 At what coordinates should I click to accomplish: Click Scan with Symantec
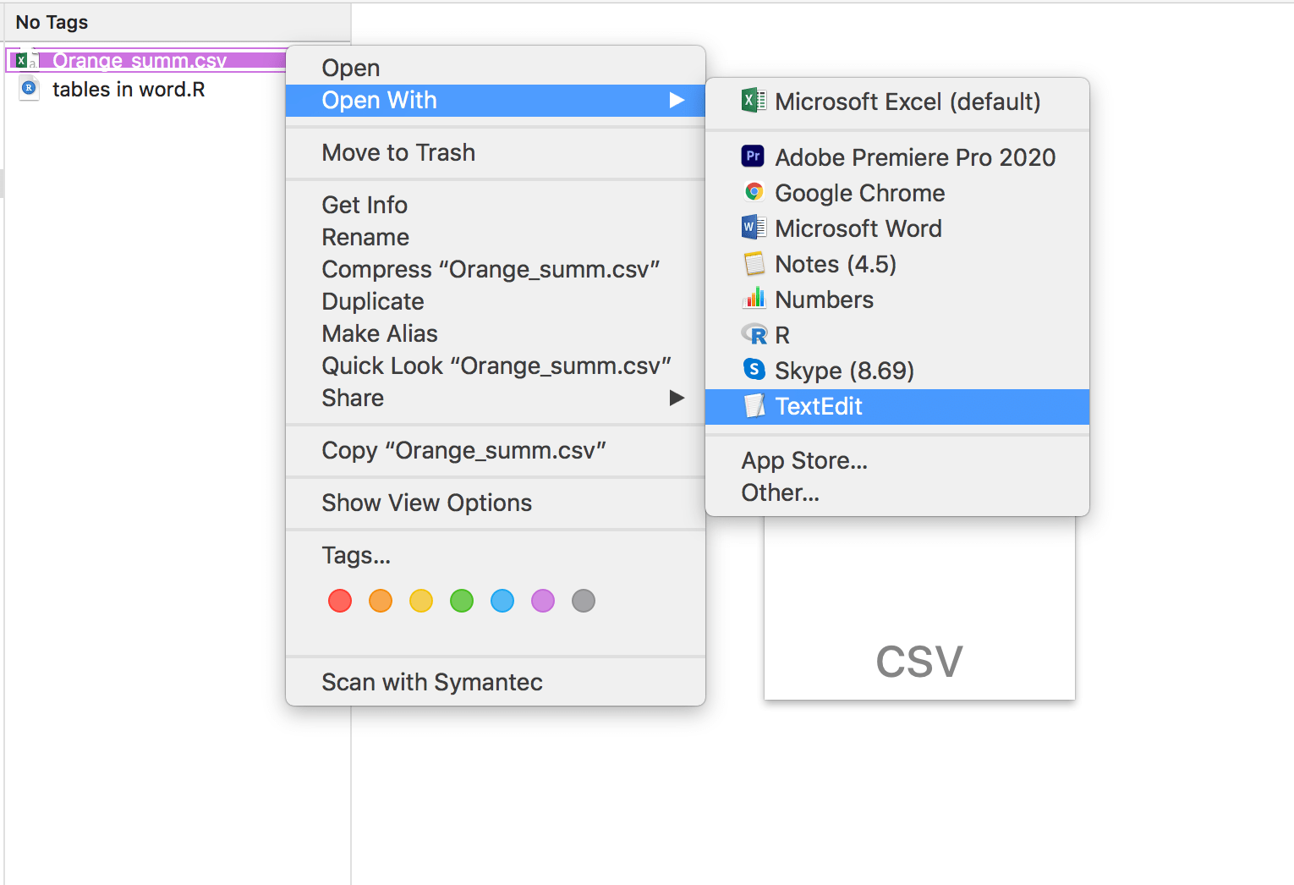coord(431,682)
